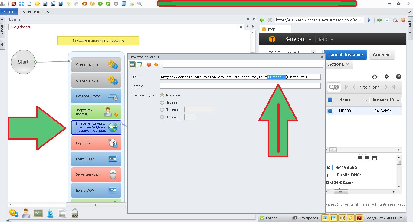Click the page list icon in browser toolbar

[x=387, y=20]
